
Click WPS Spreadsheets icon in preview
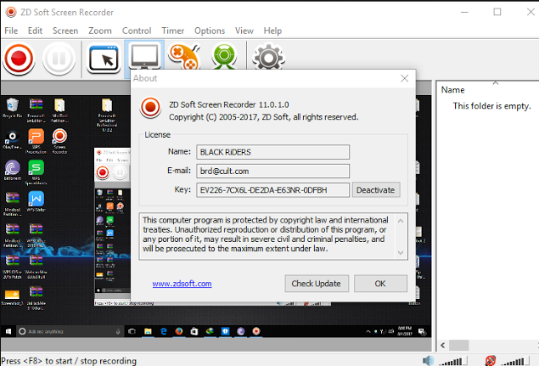(x=36, y=172)
